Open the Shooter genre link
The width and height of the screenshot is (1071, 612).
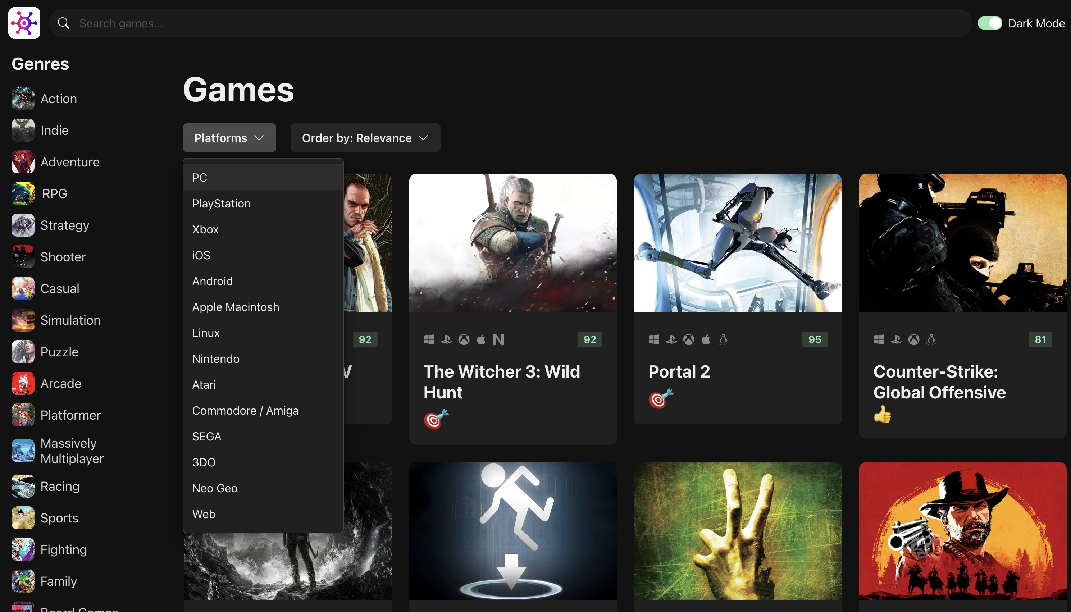click(x=63, y=257)
